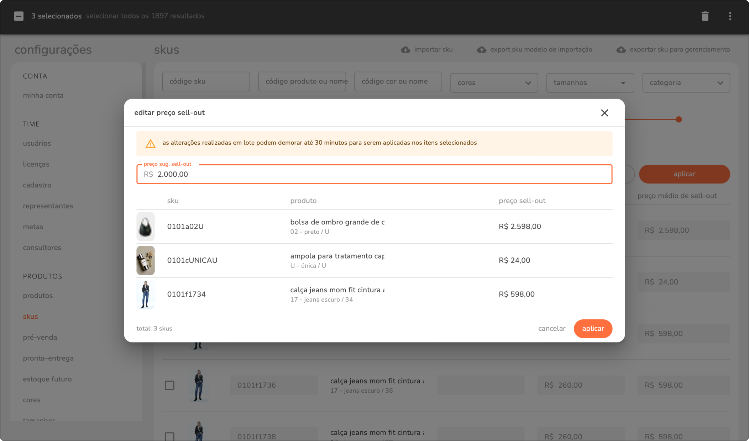Open the categoria dropdown filter
Viewport: 749px width, 441px height.
(686, 83)
